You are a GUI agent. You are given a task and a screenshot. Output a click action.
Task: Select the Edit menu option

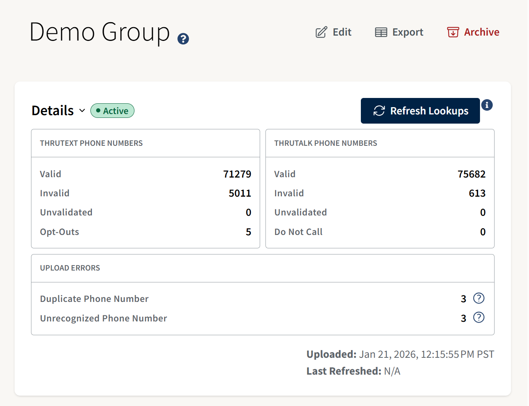tap(341, 32)
